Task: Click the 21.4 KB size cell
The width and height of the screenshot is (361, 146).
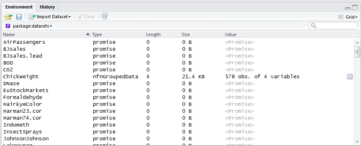Action: 193,77
